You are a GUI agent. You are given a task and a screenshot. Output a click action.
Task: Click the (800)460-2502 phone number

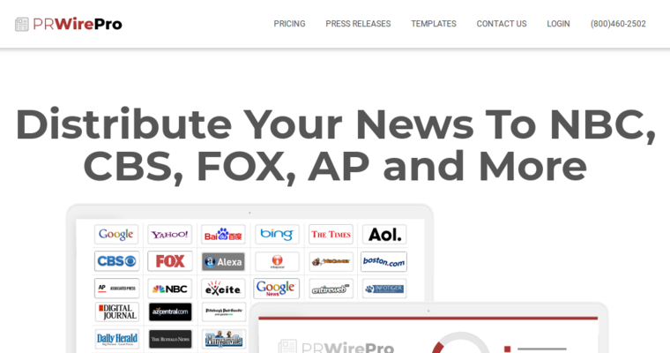618,24
